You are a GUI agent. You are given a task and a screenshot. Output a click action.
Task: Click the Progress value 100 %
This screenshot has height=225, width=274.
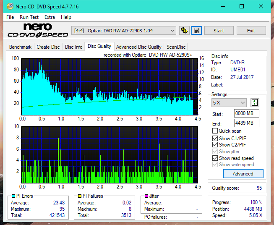(256, 202)
